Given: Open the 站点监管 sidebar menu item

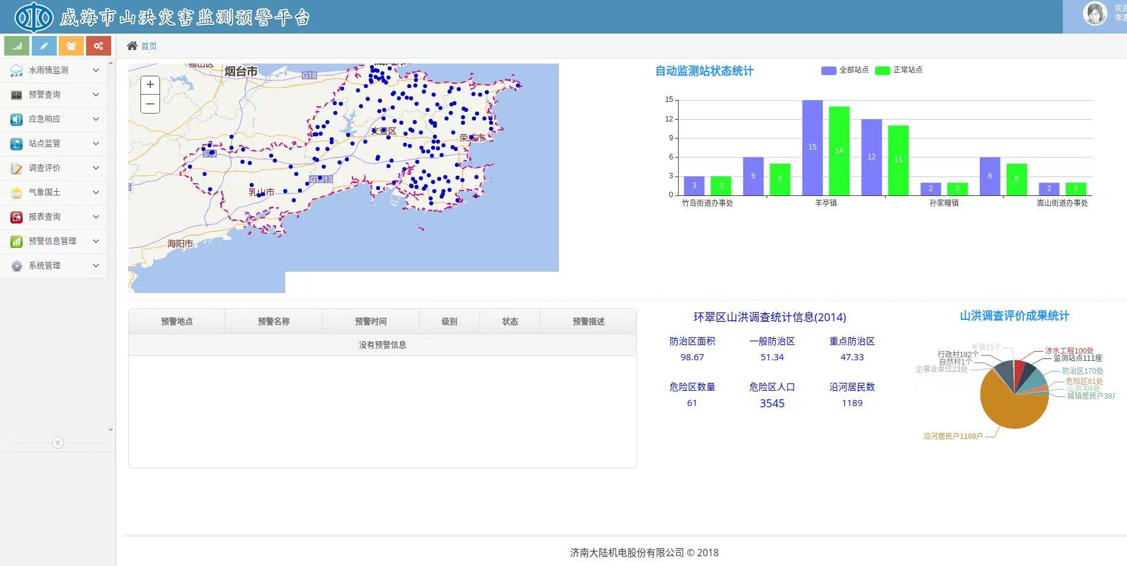Looking at the screenshot, I should tap(45, 143).
